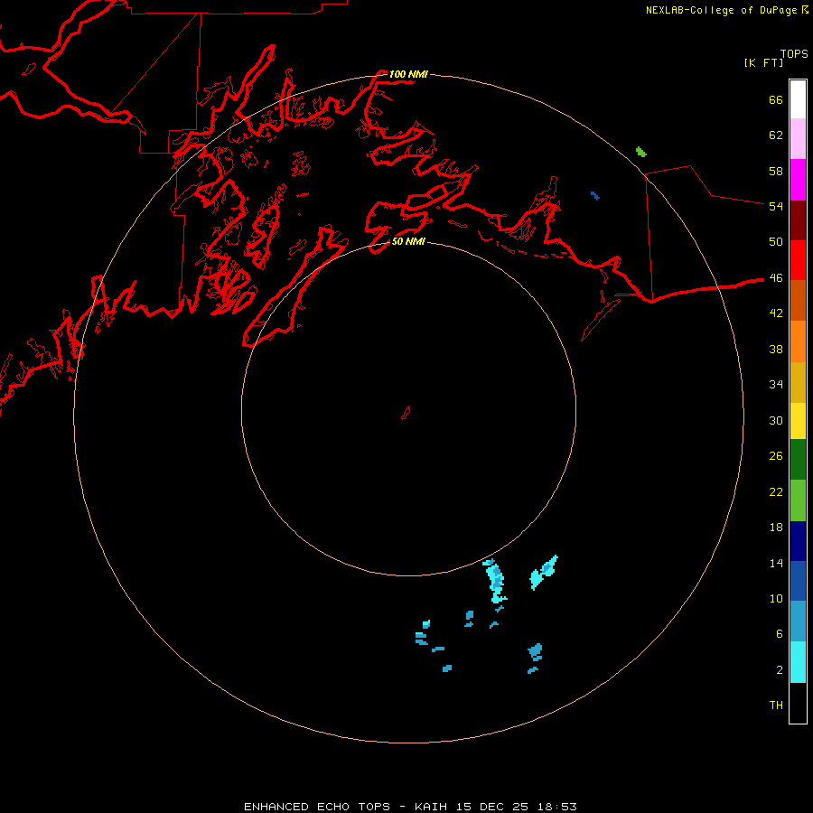Click the TOPS legend title
813x813 pixels.
(794, 53)
